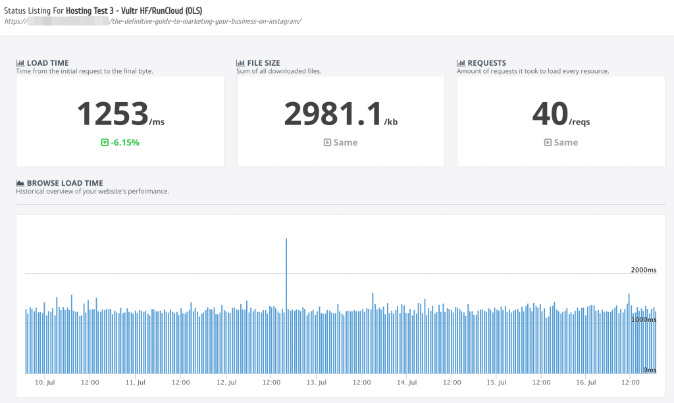Click the green down-arrow icon next to -6.15%
Image resolution: width=674 pixels, height=403 pixels.
coord(105,142)
